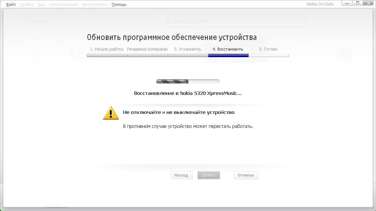Select step 3. Установить
The width and height of the screenshot is (376, 211).
click(x=188, y=49)
